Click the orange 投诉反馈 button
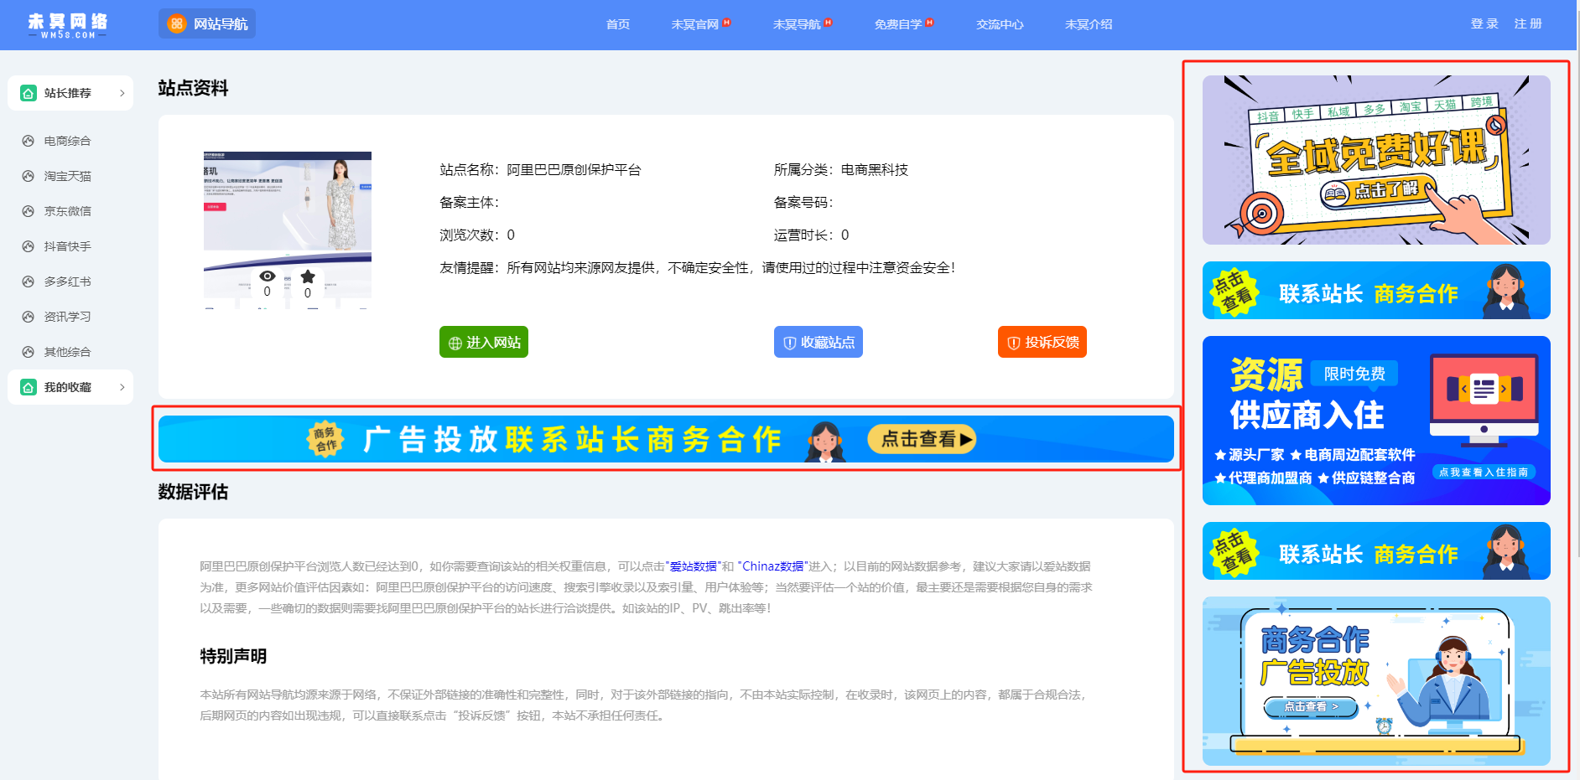1580x780 pixels. click(1042, 342)
